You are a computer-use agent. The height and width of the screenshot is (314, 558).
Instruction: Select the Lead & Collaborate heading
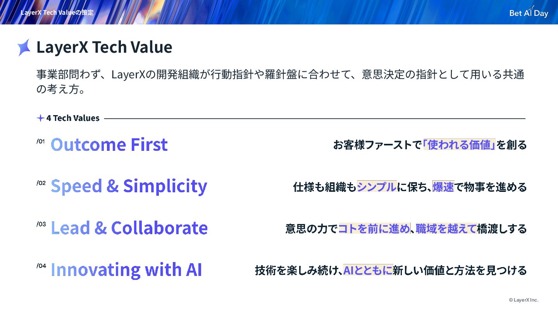129,228
